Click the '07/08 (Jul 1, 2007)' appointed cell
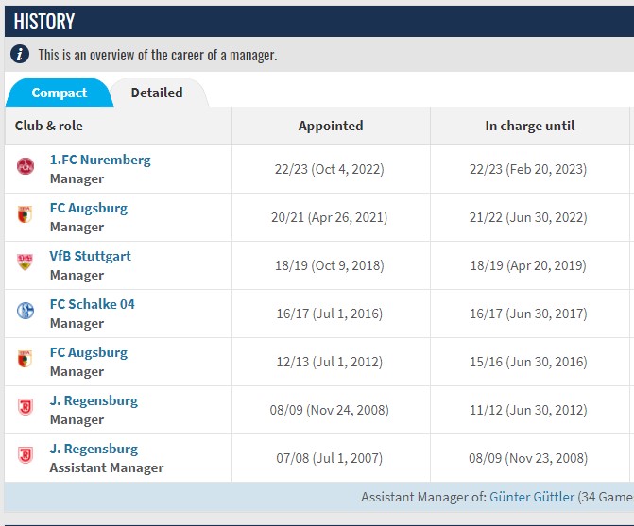634x526 pixels. click(x=330, y=458)
